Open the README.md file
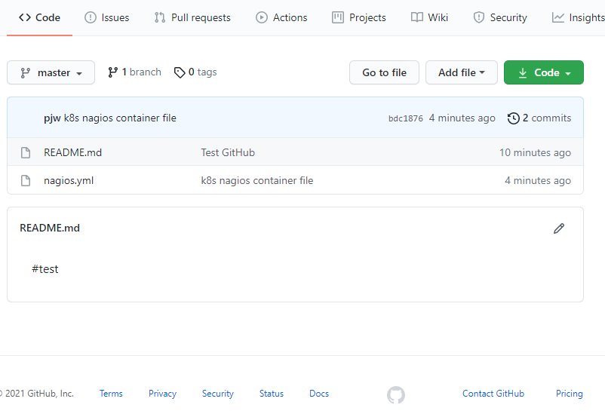This screenshot has width=605, height=417. (x=73, y=152)
